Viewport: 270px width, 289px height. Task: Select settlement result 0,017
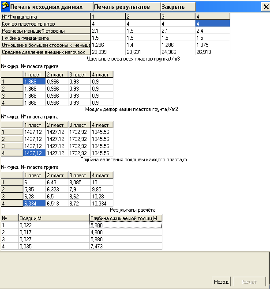point(54,232)
